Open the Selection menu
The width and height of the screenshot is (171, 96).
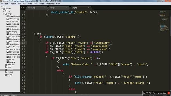pos(13,4)
